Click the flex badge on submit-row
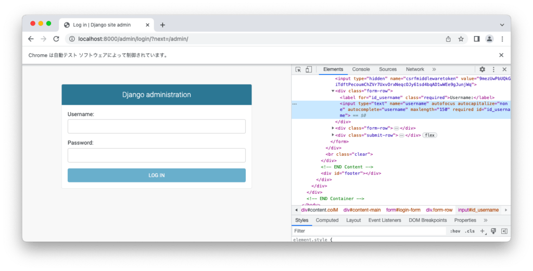 [429, 135]
